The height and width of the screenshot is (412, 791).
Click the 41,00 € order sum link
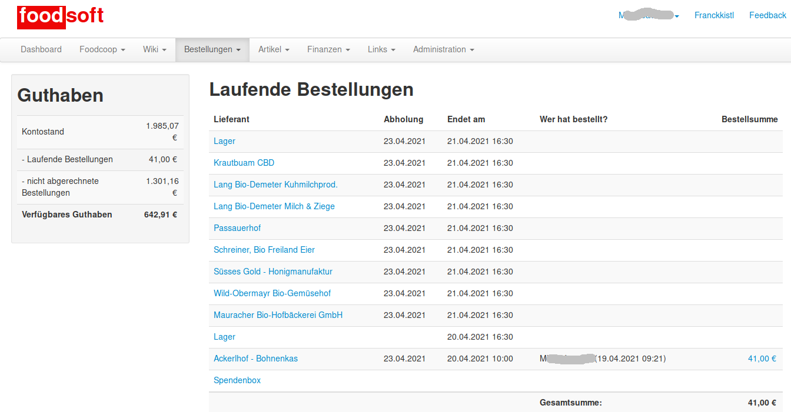pos(762,359)
